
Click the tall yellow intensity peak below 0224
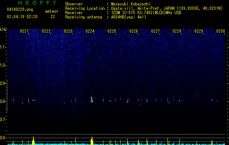(x=92, y=141)
